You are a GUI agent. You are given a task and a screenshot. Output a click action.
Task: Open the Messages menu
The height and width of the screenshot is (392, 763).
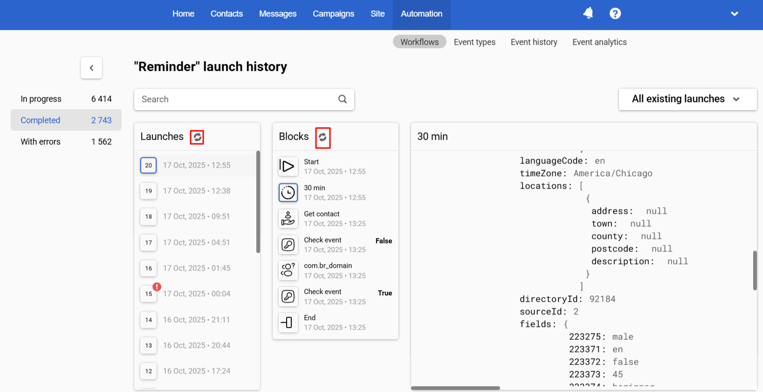click(278, 14)
